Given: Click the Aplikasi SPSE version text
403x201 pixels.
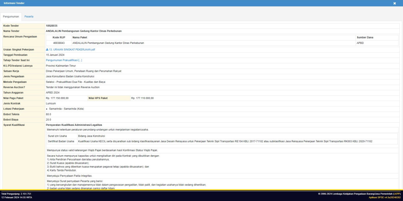Looking at the screenshot, I should (384, 197).
